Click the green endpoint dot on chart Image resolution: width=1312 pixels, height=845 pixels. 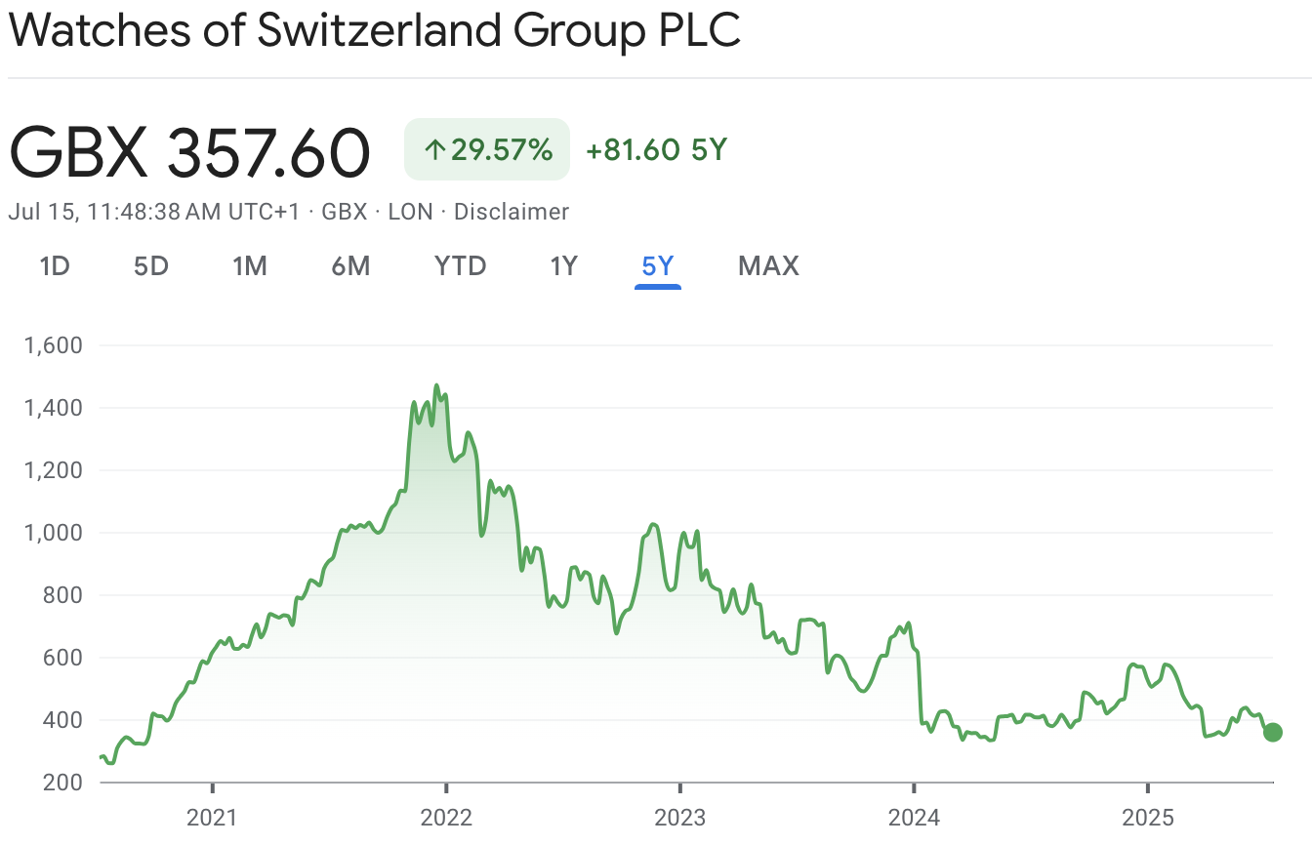pyautogui.click(x=1272, y=733)
